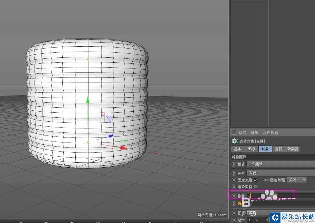315x223 pixels.
Task: Toggle the animation circle beside 固定纹理
Action: 267,180
